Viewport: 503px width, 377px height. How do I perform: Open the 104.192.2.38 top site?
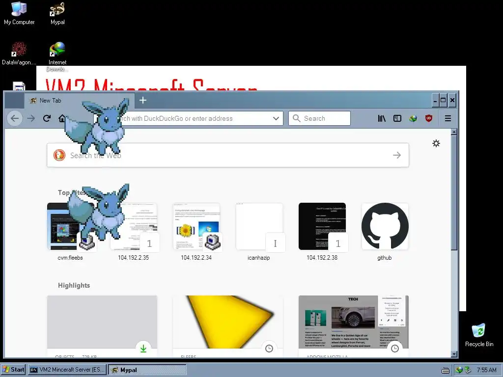point(322,232)
